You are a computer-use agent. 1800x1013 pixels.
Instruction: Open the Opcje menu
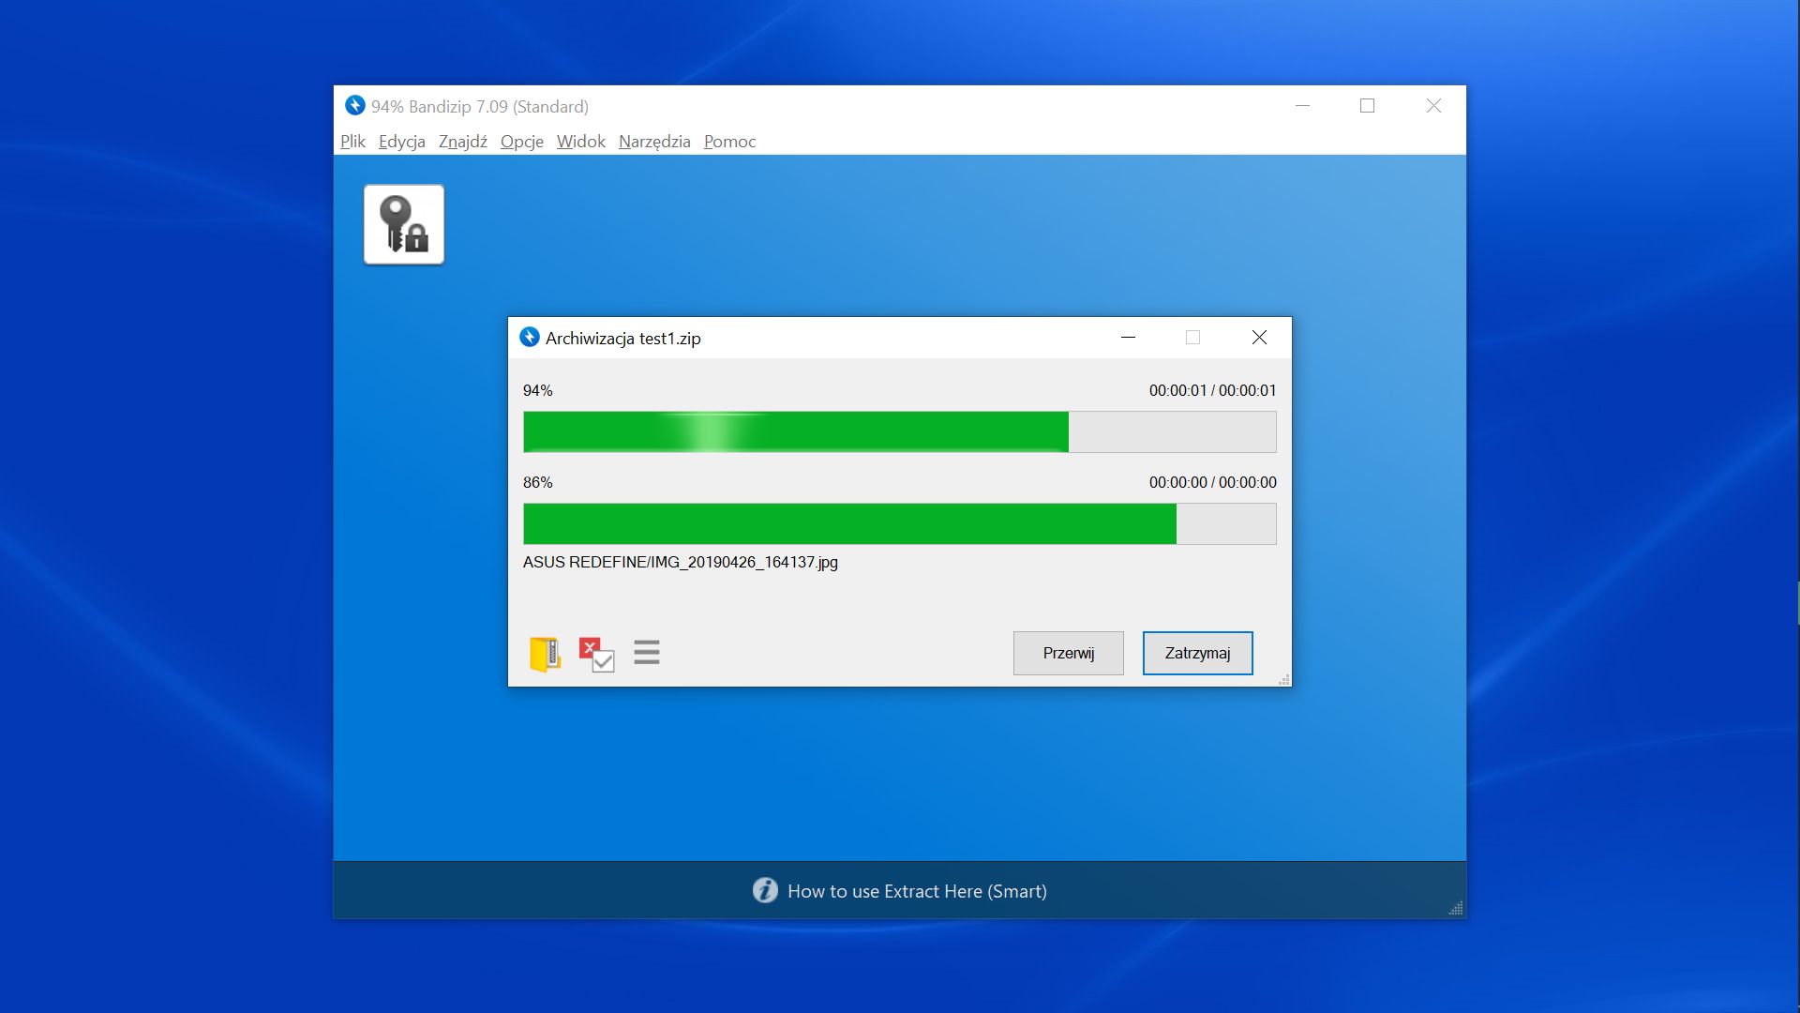521,142
